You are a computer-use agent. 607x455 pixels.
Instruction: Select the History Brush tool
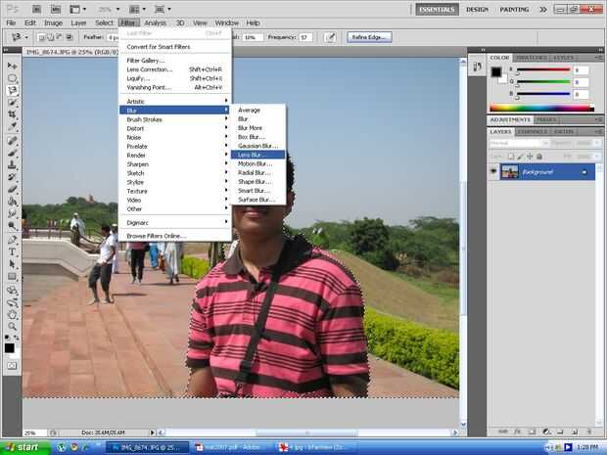pyautogui.click(x=12, y=177)
